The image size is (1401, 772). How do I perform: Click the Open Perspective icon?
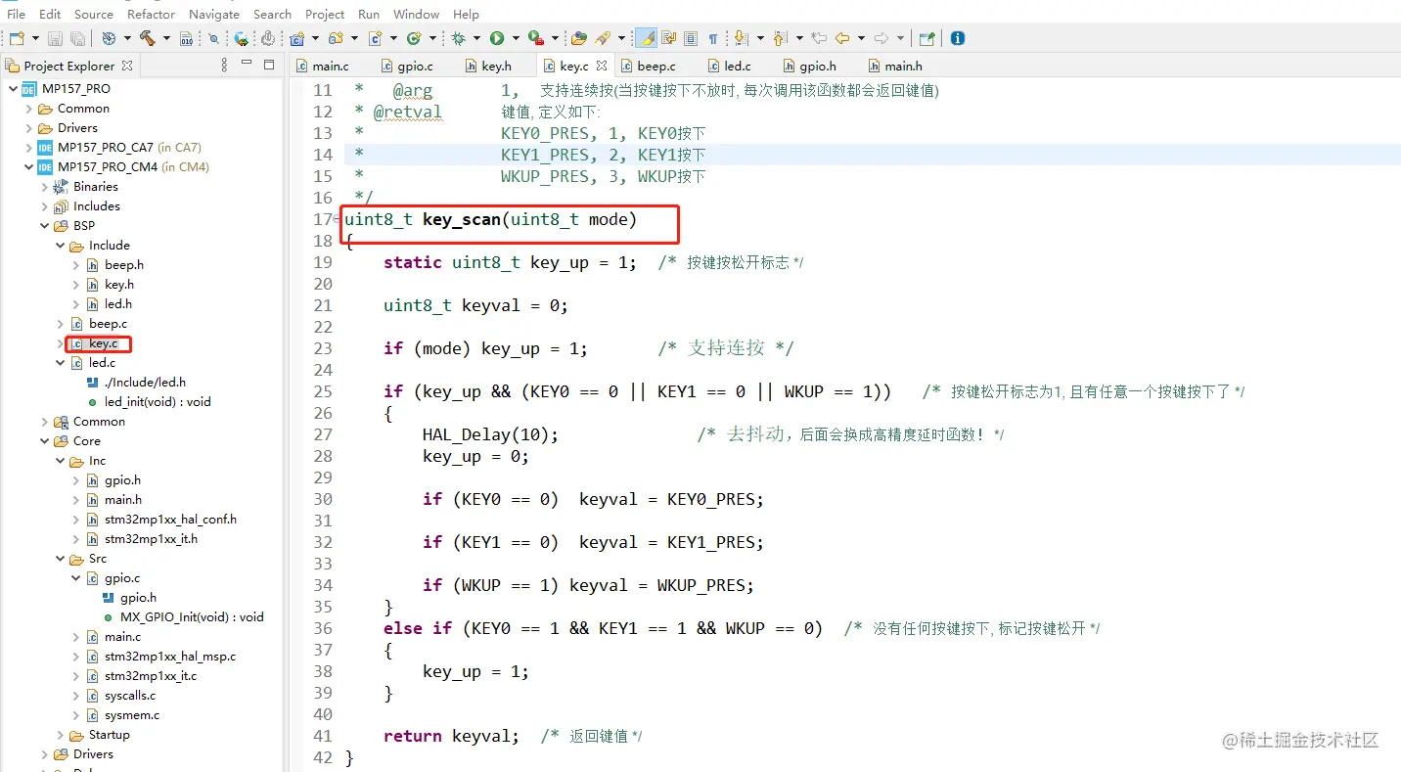[926, 38]
